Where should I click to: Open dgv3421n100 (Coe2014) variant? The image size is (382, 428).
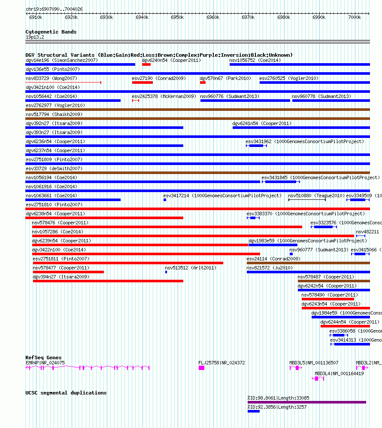point(53,87)
